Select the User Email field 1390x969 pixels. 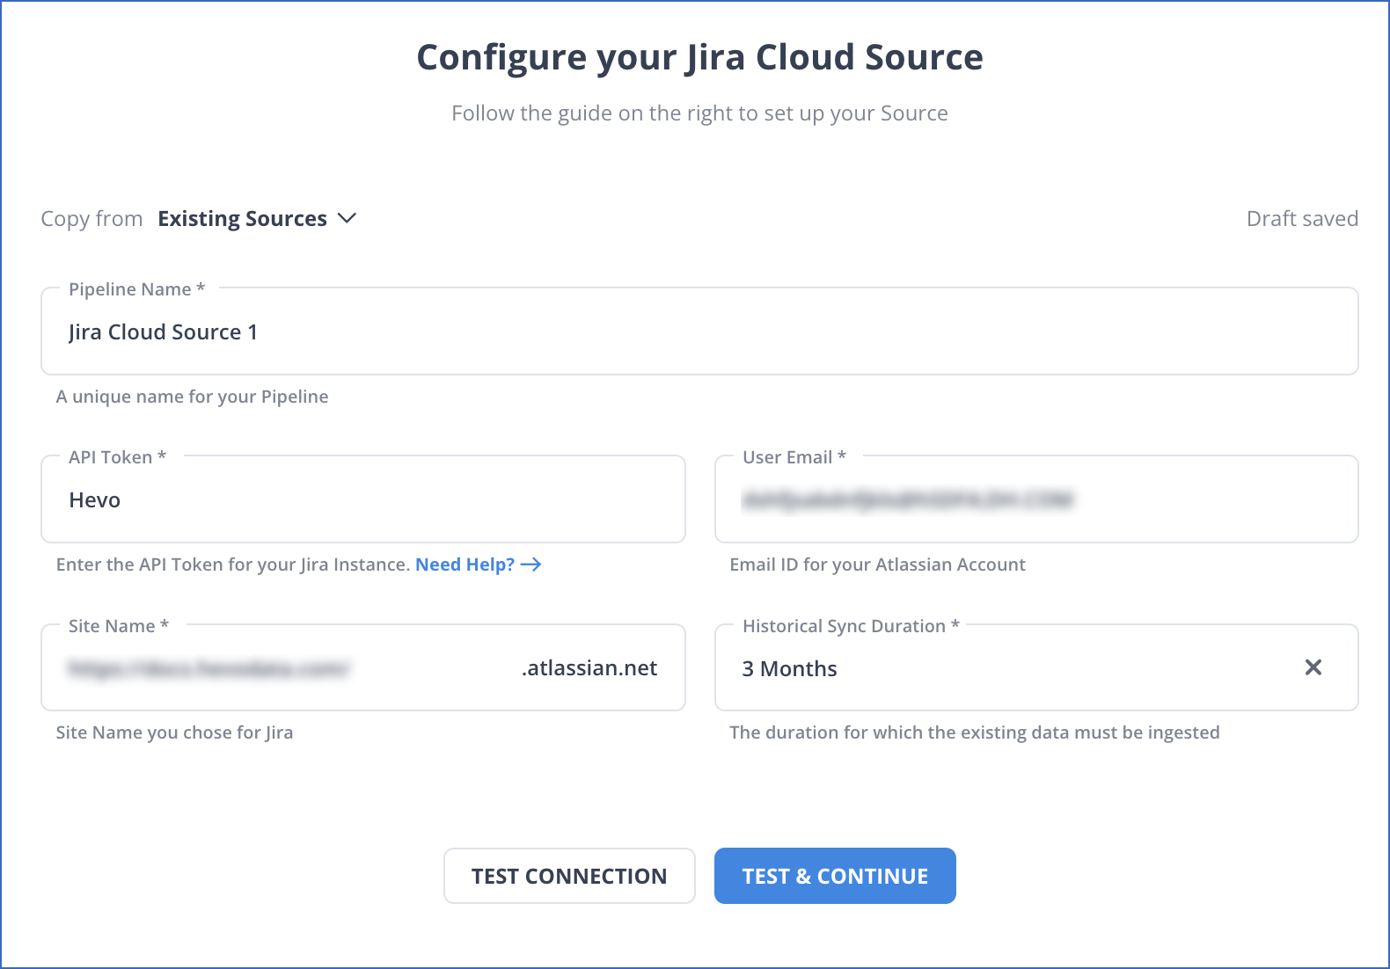pyautogui.click(x=1036, y=499)
